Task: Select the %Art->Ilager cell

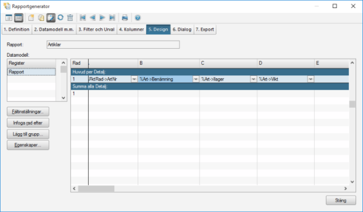Action: click(225, 79)
